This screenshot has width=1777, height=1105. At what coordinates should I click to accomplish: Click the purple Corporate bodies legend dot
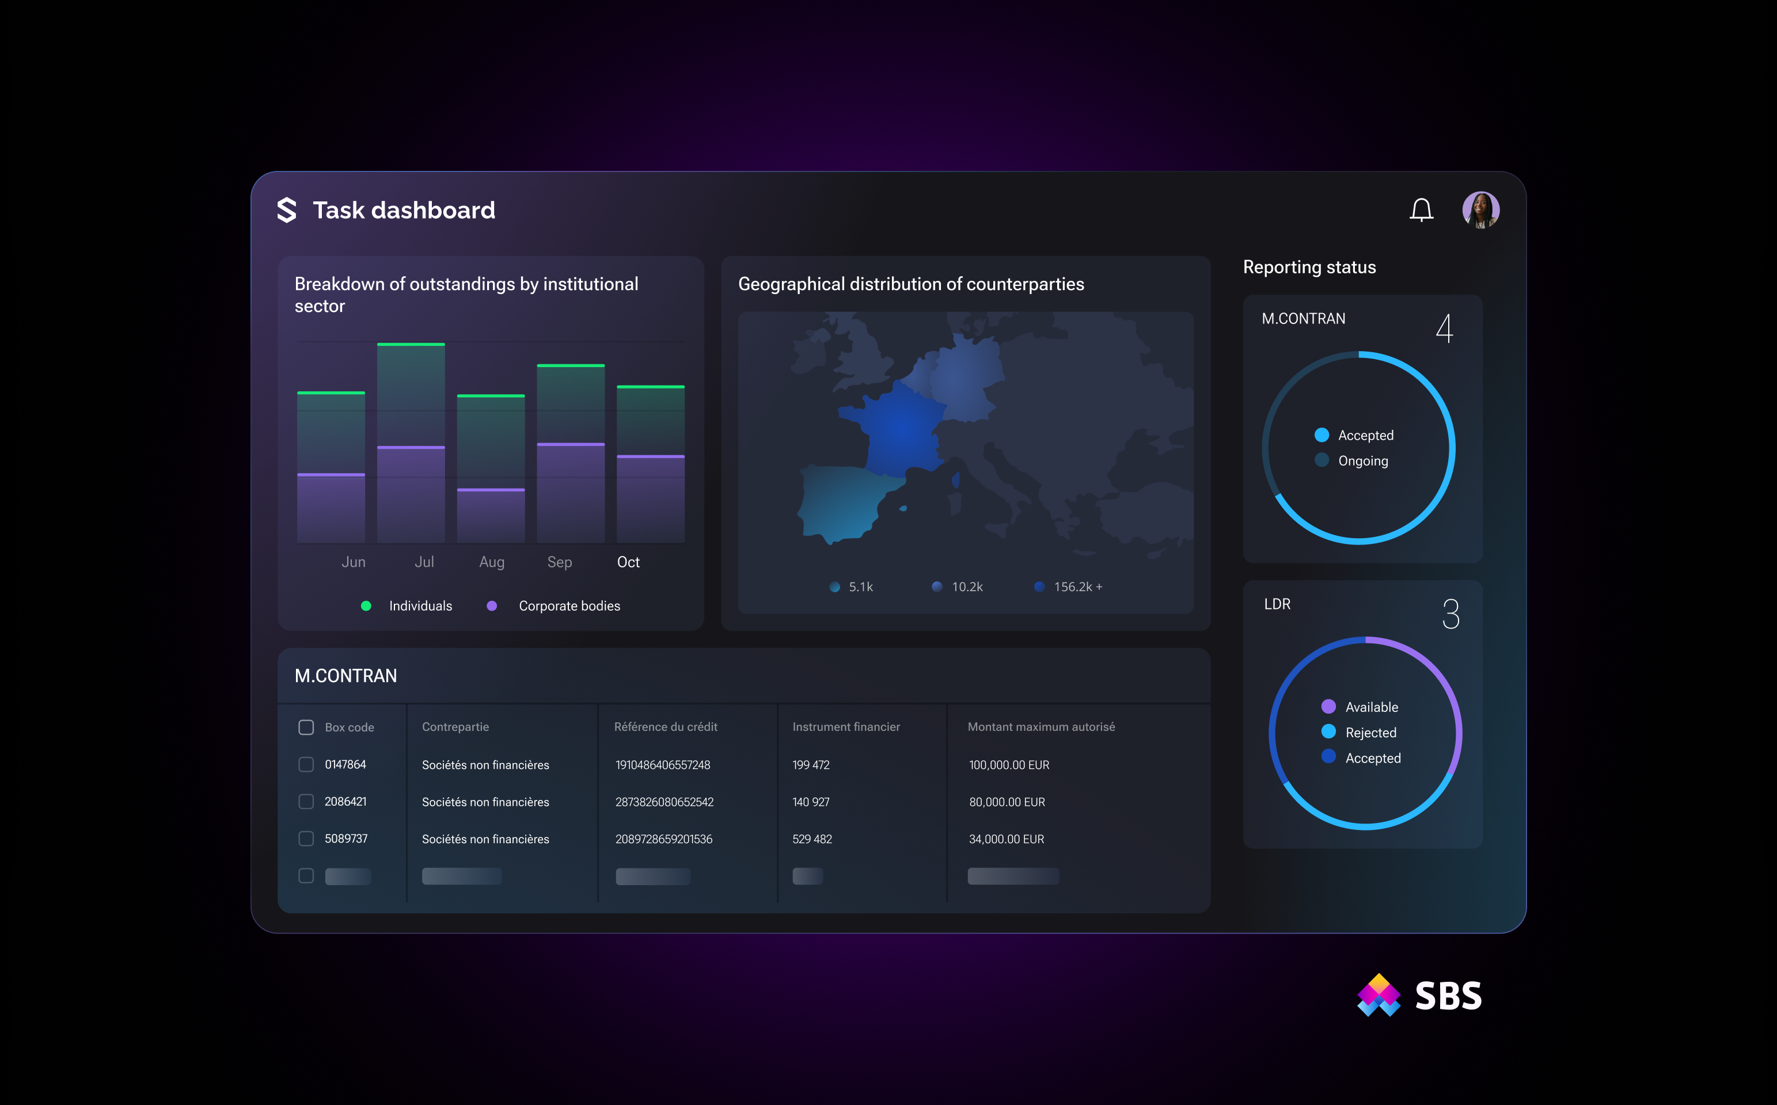pos(492,606)
